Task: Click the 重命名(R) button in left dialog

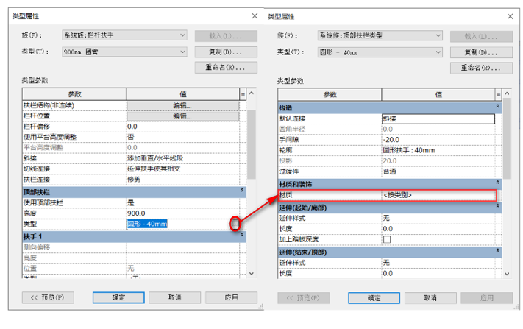Action: pos(226,68)
